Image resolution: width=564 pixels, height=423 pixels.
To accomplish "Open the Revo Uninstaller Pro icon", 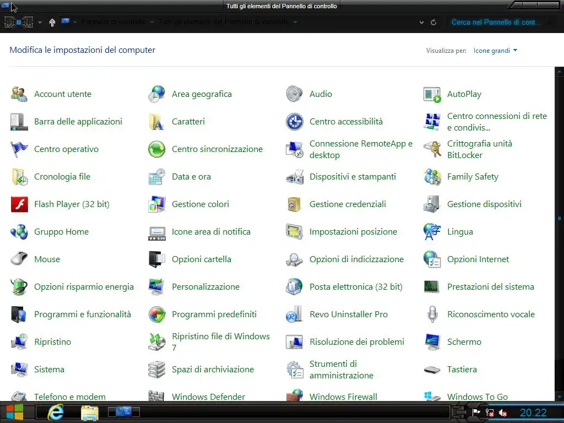I will pos(295,314).
